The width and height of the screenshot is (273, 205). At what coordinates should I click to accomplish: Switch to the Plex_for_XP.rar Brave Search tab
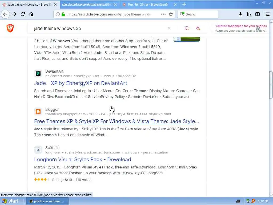pyautogui.click(x=148, y=5)
